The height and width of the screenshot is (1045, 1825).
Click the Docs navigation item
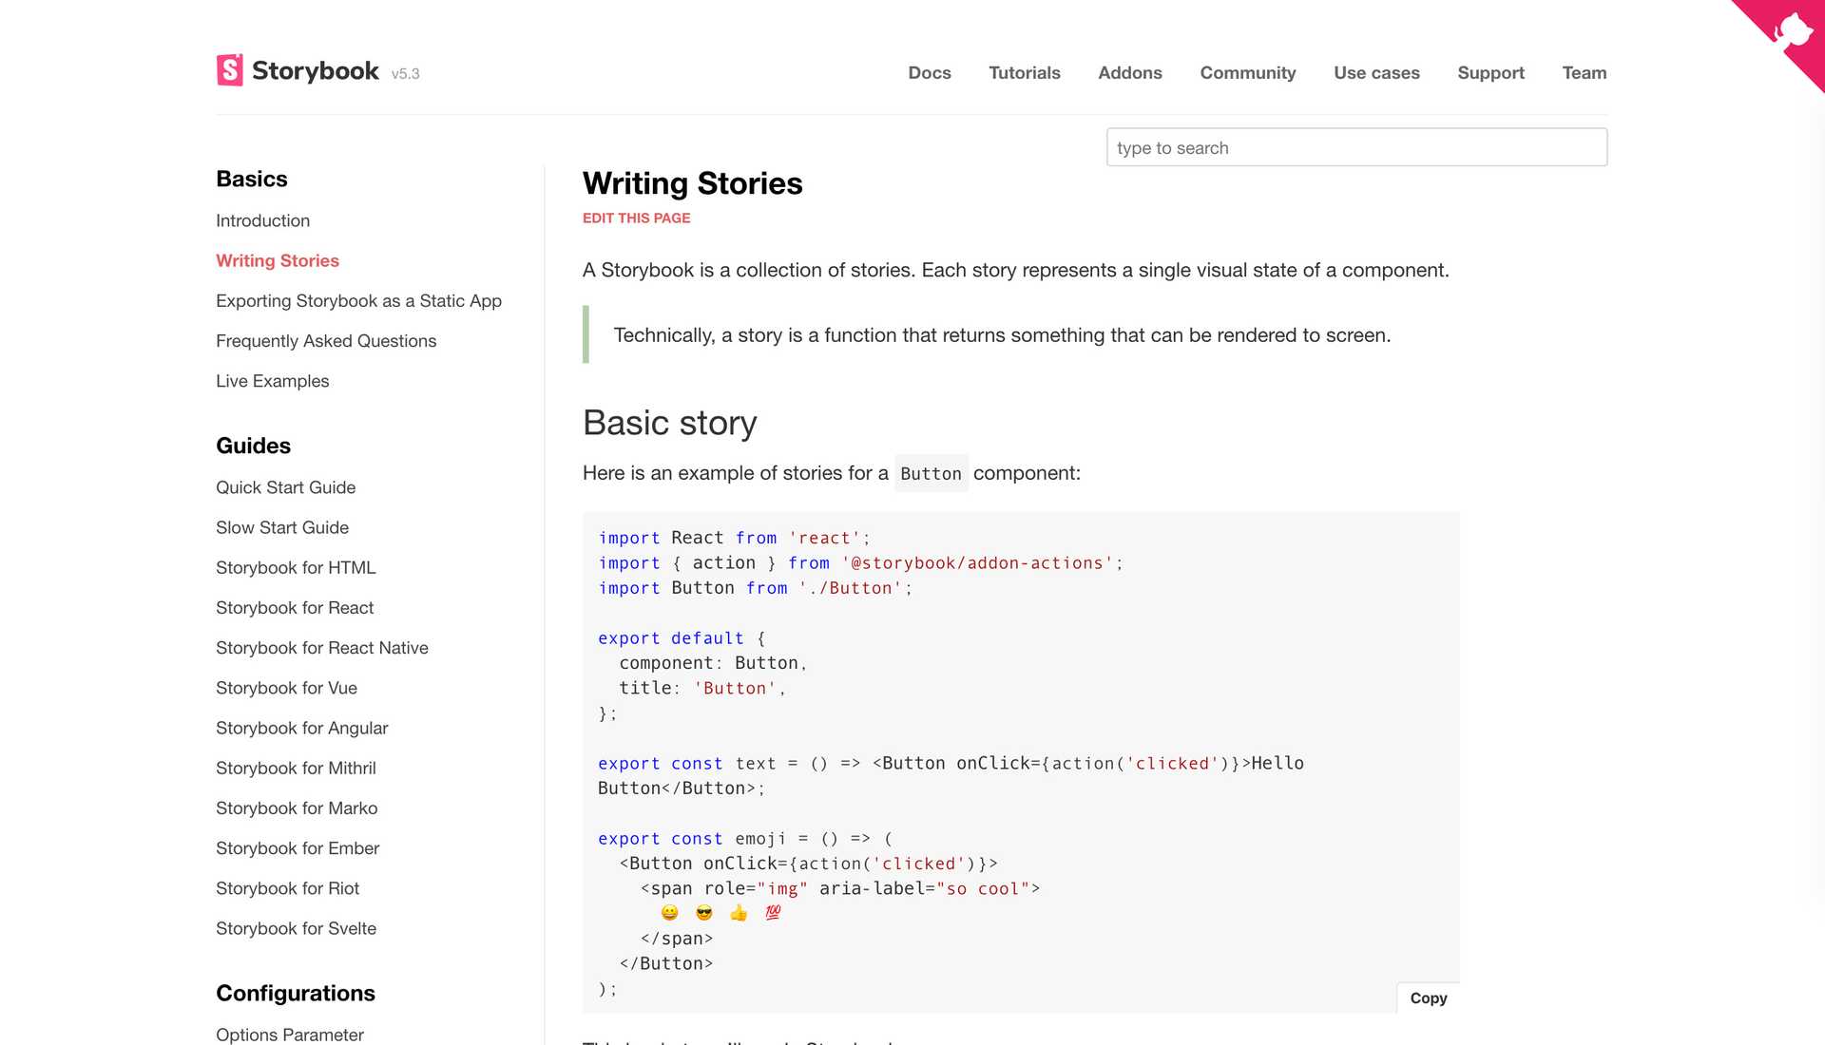[929, 73]
